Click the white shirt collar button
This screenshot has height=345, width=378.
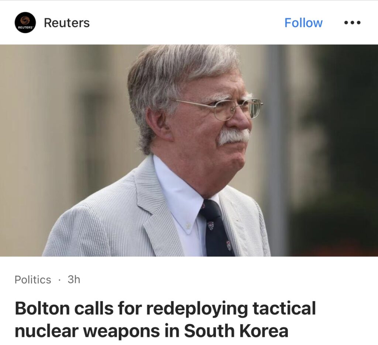(x=188, y=225)
